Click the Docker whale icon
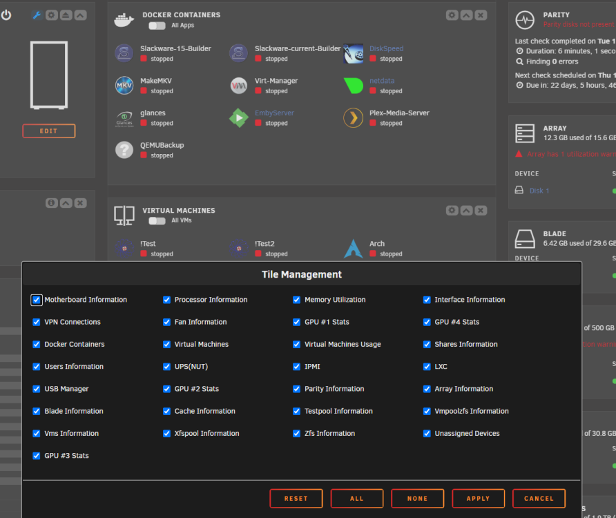The image size is (616, 518). pos(124,19)
